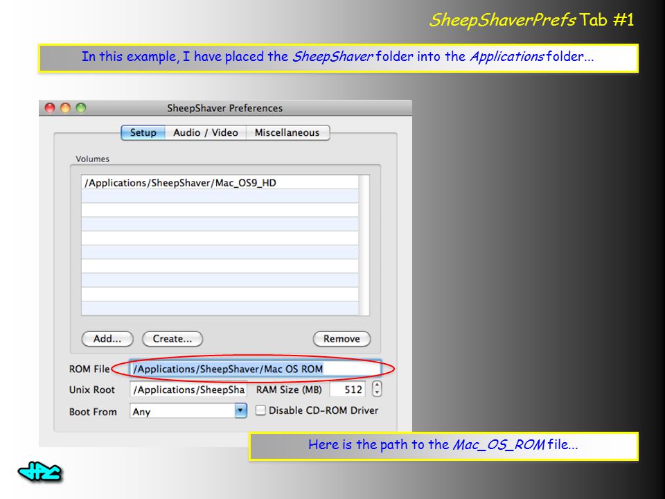Click into the ROM File path field
Viewport: 665px width, 499px height.
256,369
